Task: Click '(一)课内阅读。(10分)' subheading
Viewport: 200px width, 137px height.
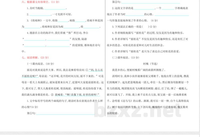Action: pyautogui.click(x=40, y=64)
